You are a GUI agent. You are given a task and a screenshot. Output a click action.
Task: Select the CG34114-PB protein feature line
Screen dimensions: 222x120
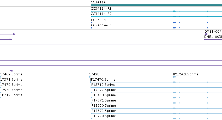[156, 23]
